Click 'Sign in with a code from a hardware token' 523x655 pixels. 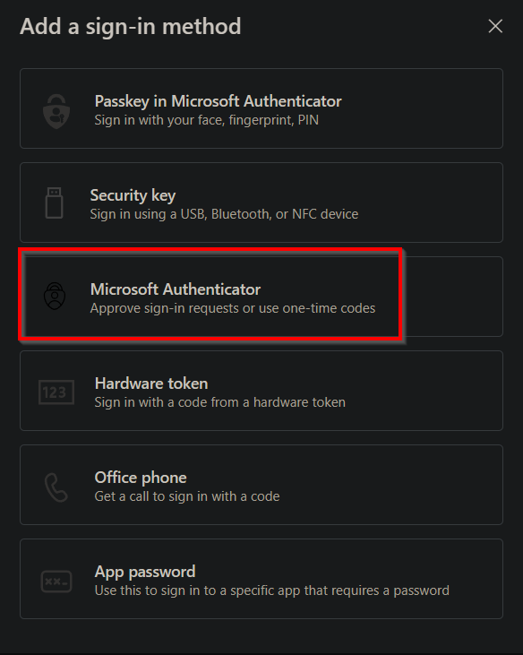coord(220,402)
